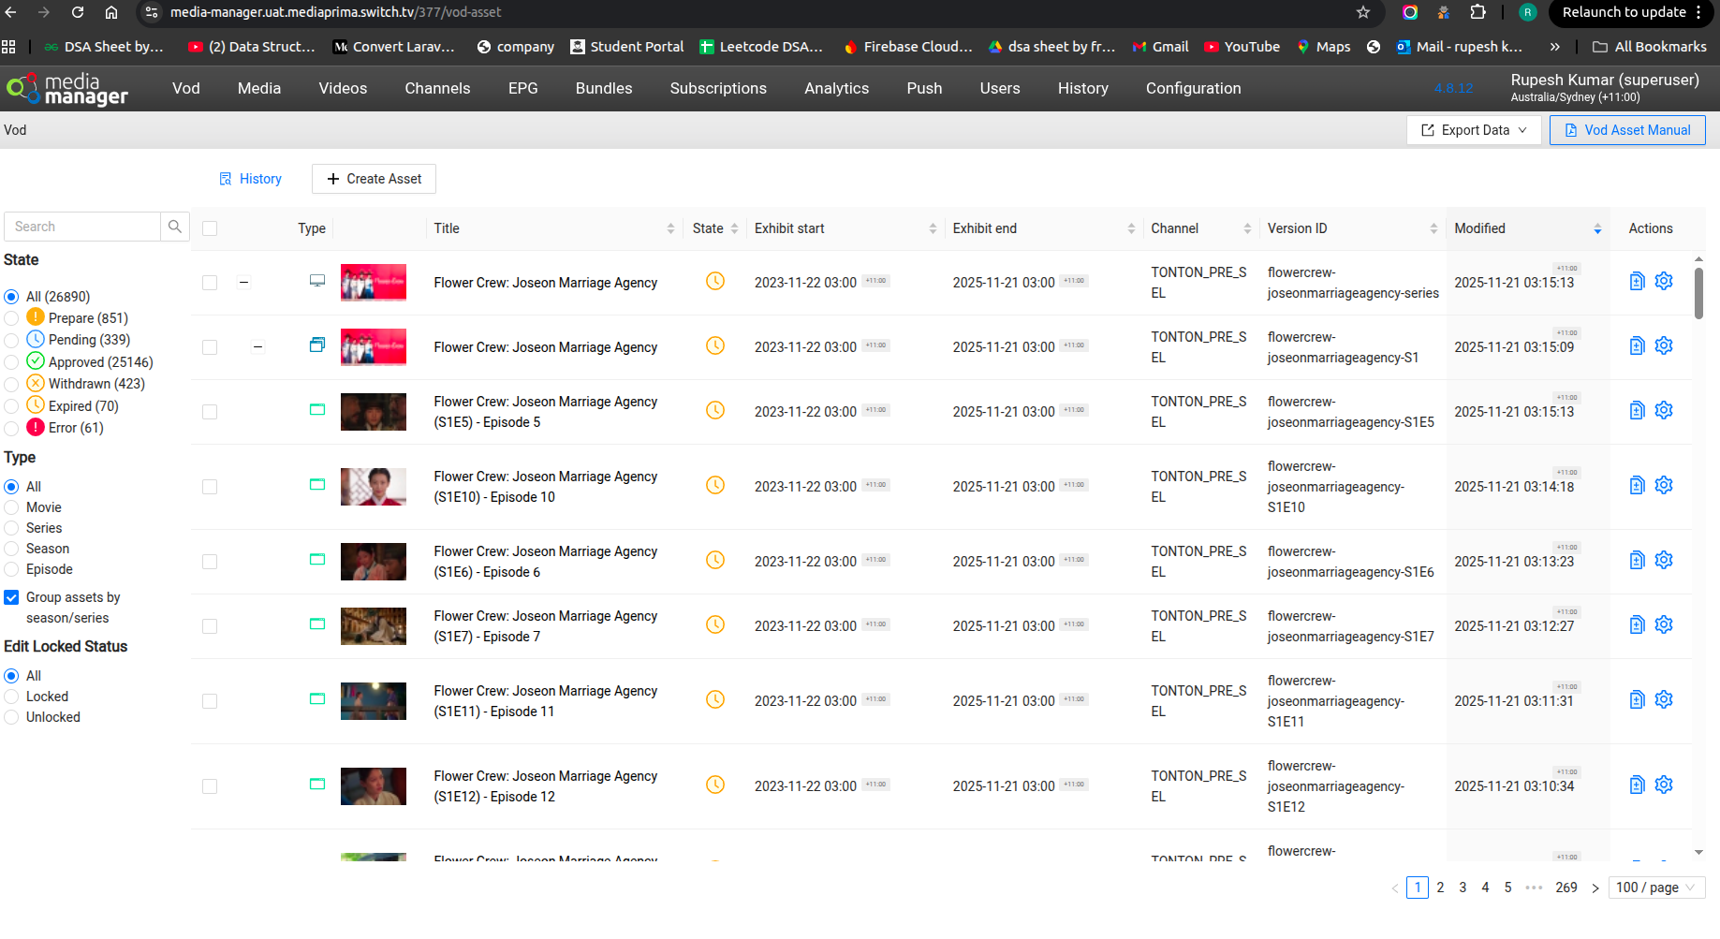Bookmark this page with star icon
The width and height of the screenshot is (1720, 939).
(x=1363, y=12)
